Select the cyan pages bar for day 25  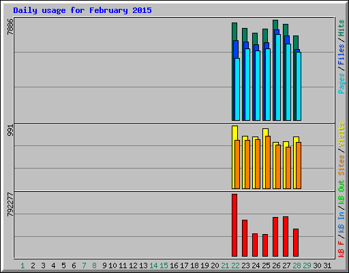pyautogui.click(x=268, y=85)
